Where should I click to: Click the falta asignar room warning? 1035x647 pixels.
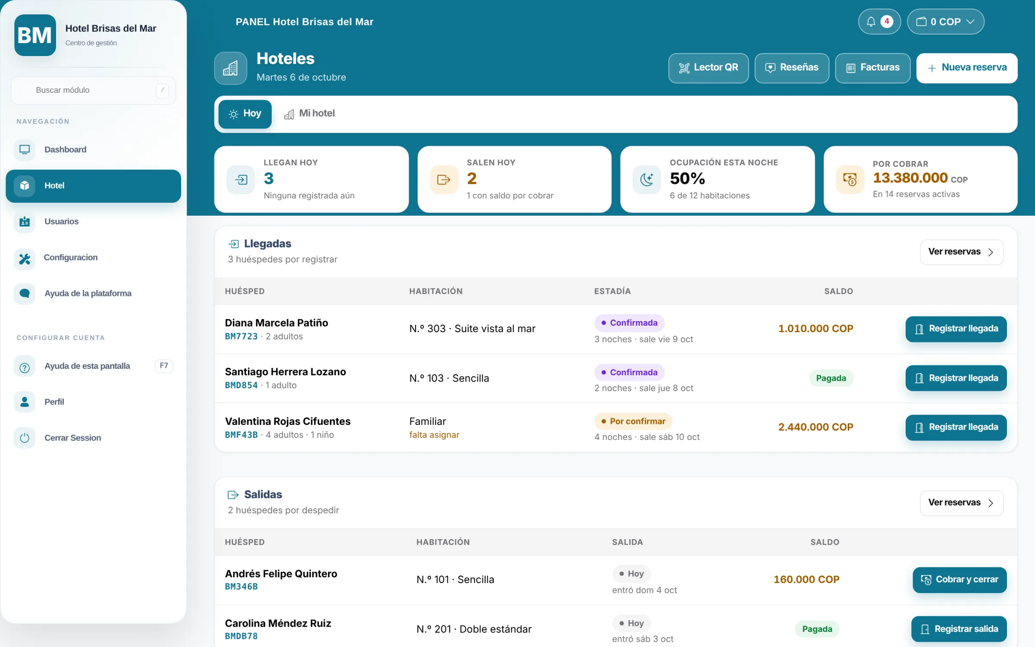[434, 435]
